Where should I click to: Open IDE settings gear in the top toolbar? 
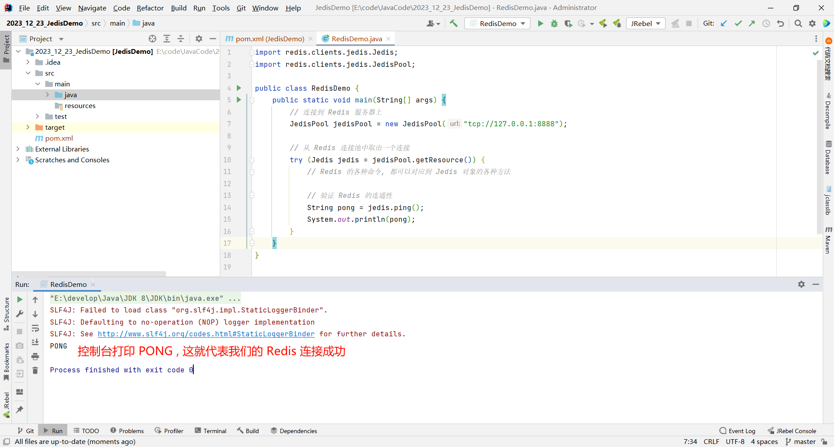tap(812, 23)
